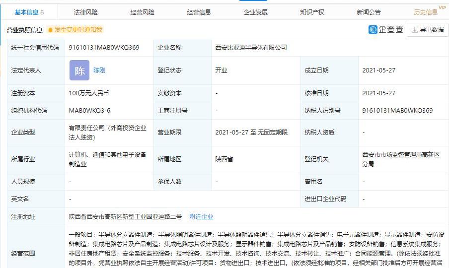Image resolution: width=449 pixels, height=268 pixels.
Task: Switch to the 法律风险 tab
Action: (x=85, y=12)
